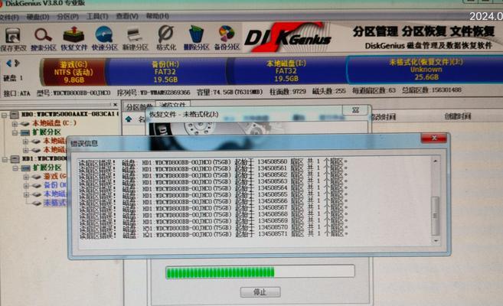The height and width of the screenshot is (306, 503).
Task: Select the 游戏(G:) NTFS partition block
Action: tap(73, 72)
